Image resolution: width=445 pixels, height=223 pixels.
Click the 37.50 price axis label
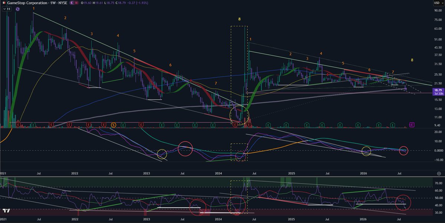437,55
